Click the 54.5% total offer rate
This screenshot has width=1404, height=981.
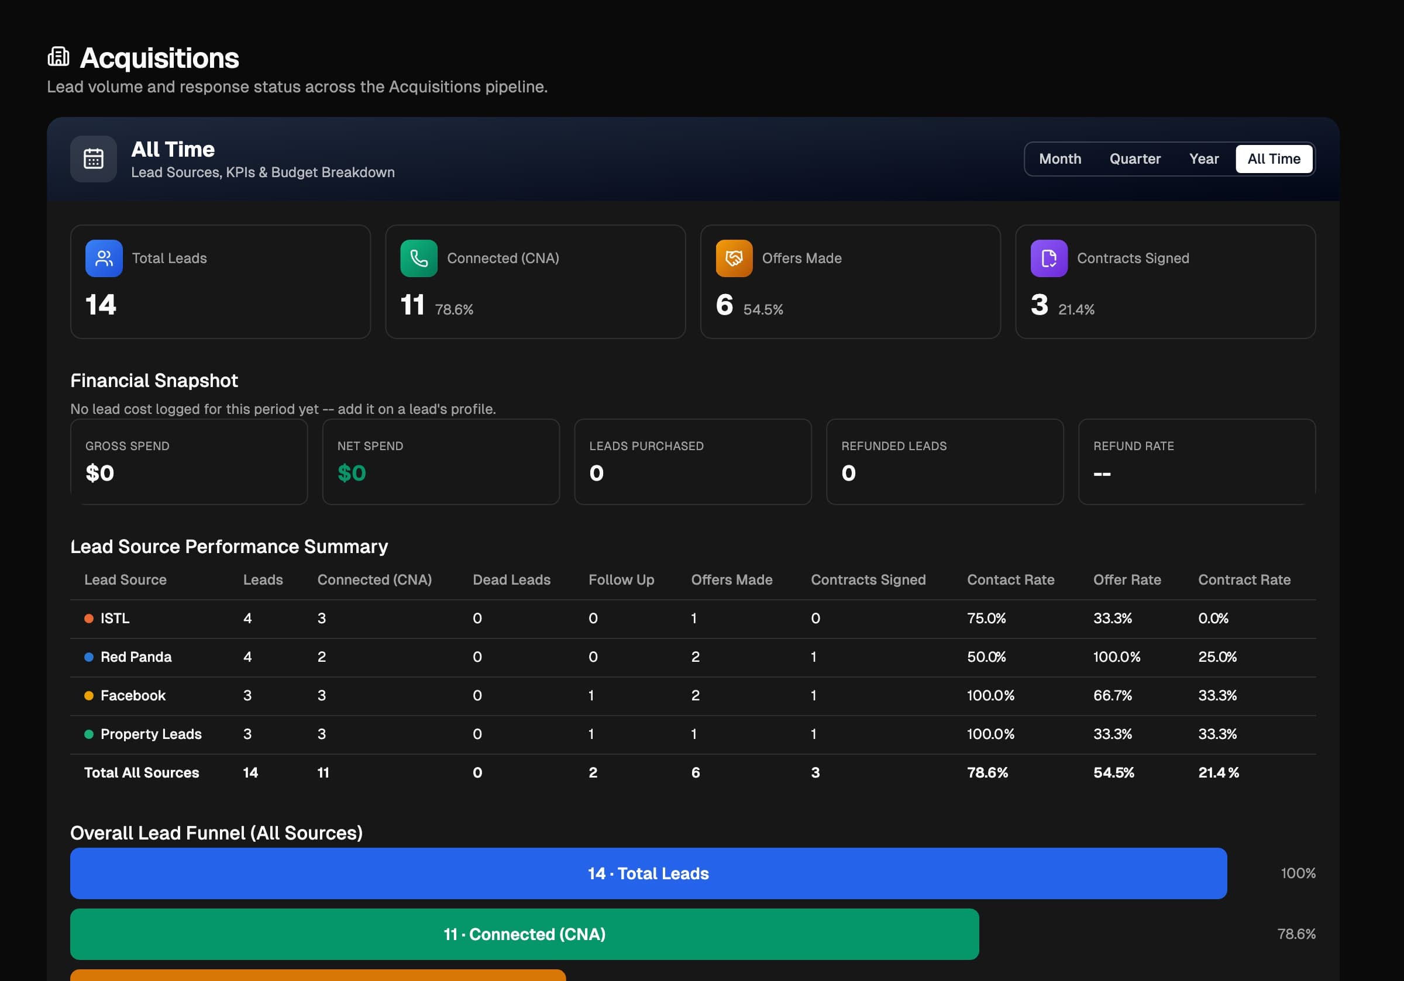1113,772
